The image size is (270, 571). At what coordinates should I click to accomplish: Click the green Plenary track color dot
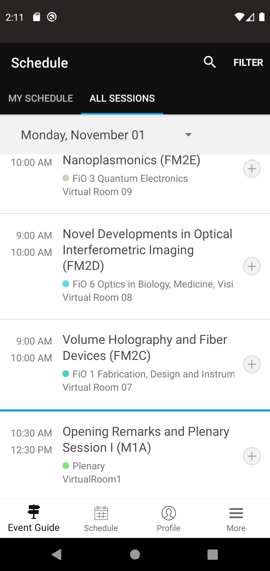(x=66, y=466)
